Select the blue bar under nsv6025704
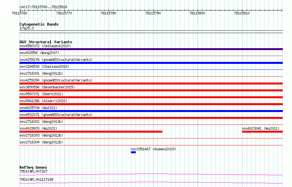This screenshot has width=292, height=187. click(151, 111)
